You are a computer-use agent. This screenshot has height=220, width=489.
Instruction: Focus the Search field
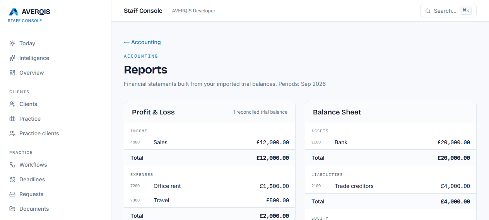tap(448, 11)
